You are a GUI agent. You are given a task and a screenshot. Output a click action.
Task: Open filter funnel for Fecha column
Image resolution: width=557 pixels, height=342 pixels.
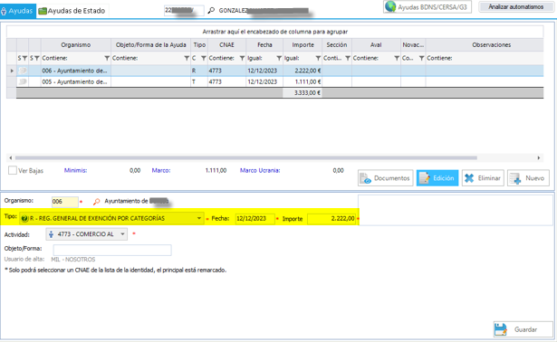point(279,58)
